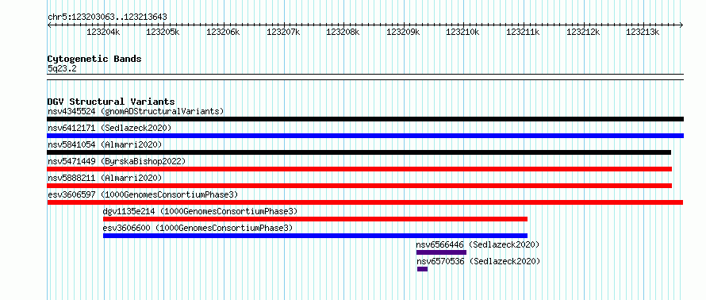Click the left arrowhead of the ruler
706x300 pixels.
pos(49,25)
